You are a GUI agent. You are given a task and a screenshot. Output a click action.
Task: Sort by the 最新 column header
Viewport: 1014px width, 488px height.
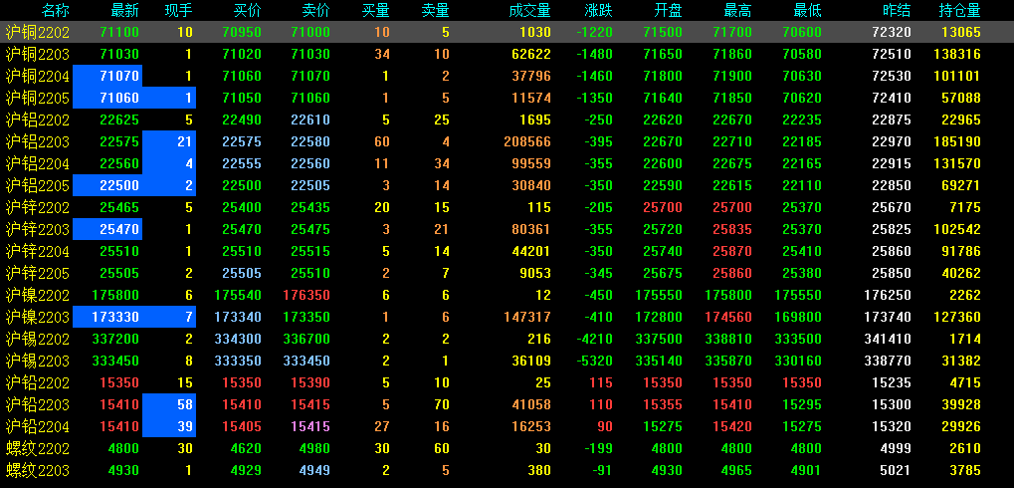coord(124,10)
